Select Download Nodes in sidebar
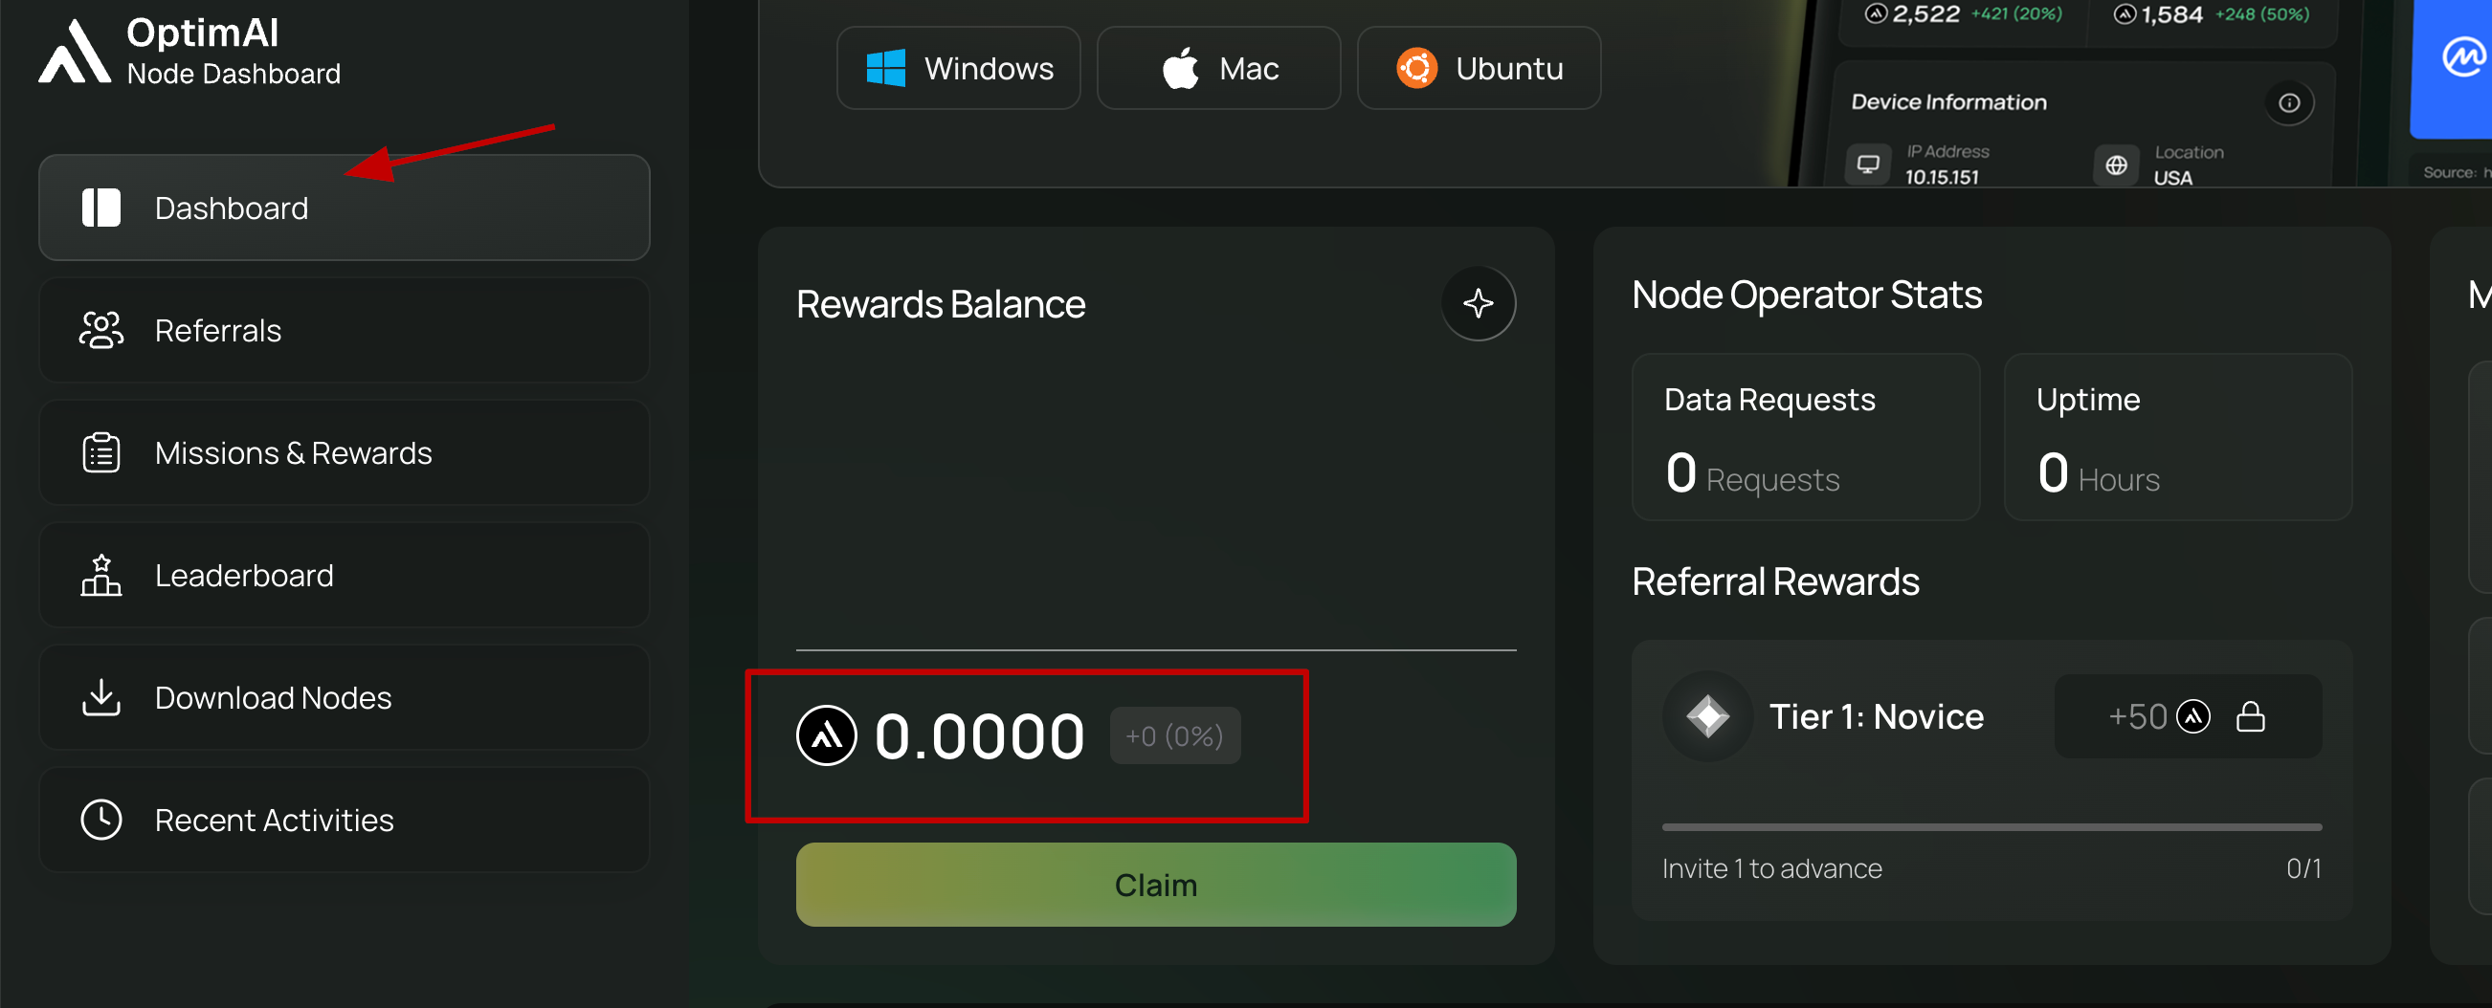2492x1008 pixels. coord(344,698)
